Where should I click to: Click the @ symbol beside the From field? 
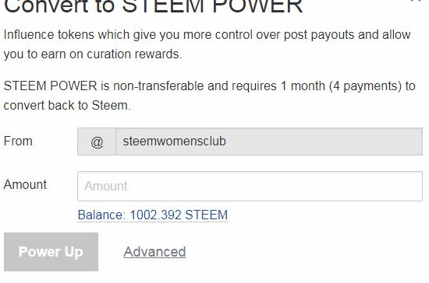click(x=97, y=141)
